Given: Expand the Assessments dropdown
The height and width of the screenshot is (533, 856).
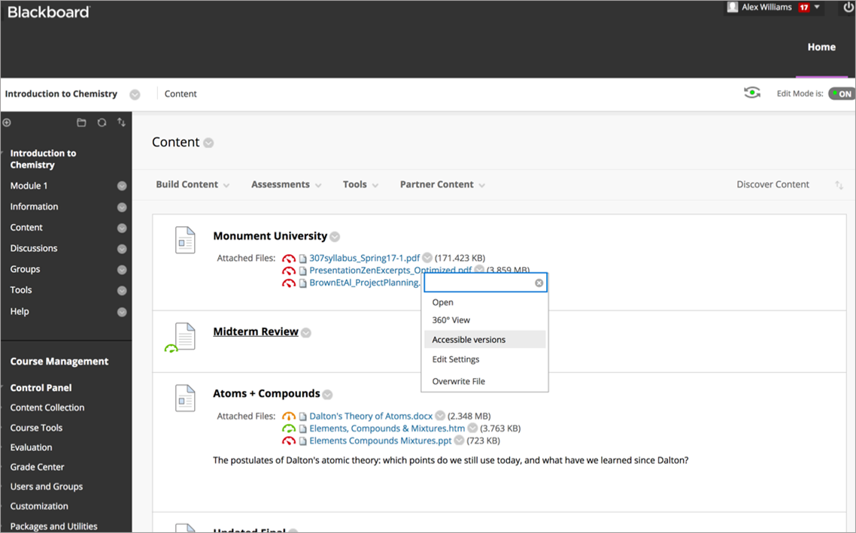Looking at the screenshot, I should (281, 183).
